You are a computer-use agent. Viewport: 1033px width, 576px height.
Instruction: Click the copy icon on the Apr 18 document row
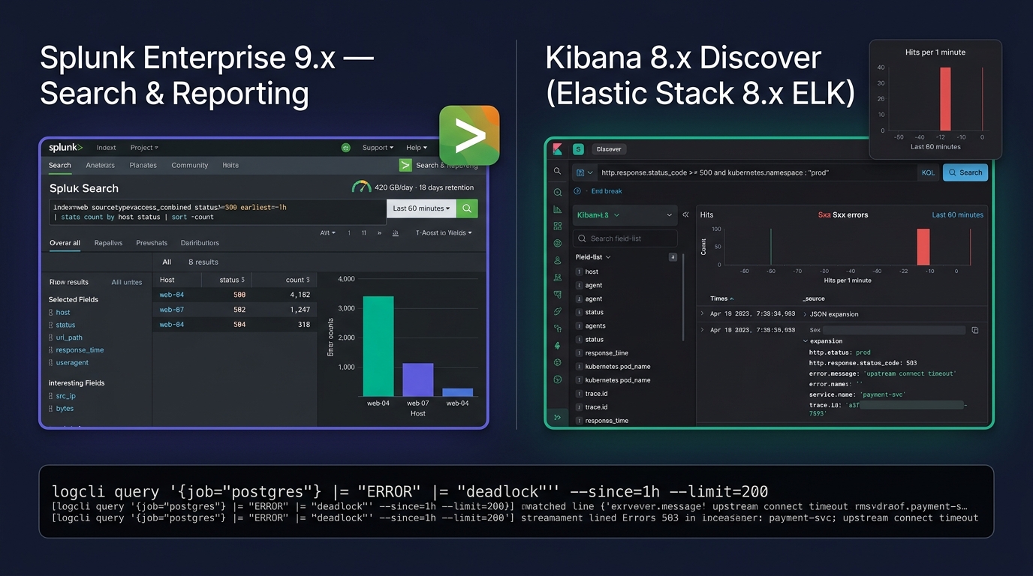pos(975,330)
